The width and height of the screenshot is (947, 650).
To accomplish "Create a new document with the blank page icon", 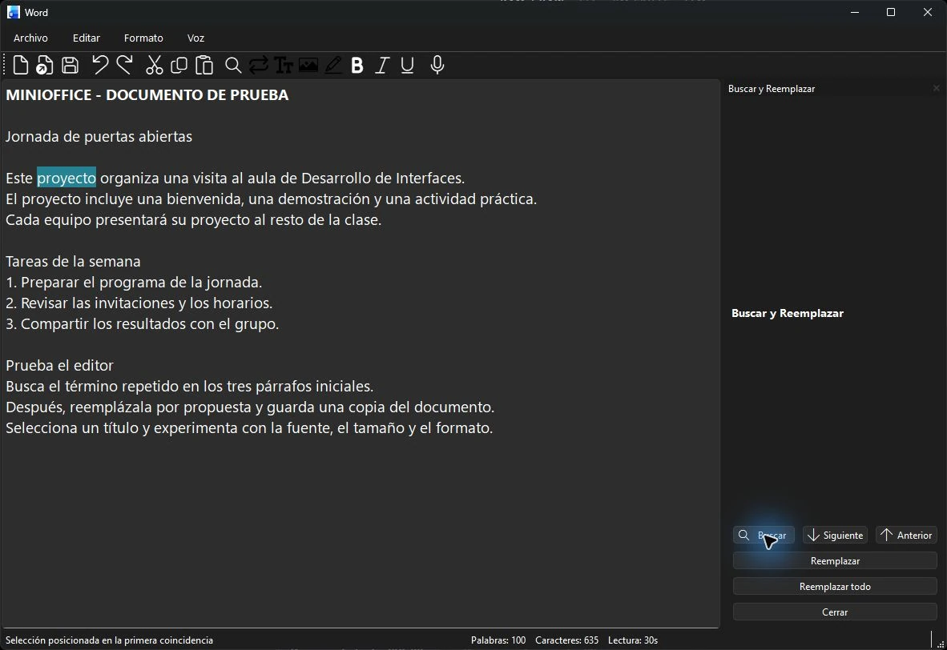I will [21, 65].
